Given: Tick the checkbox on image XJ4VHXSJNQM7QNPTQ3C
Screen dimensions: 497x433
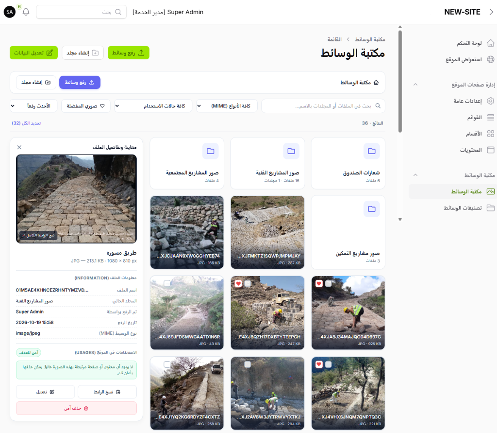Looking at the screenshot, I should [x=329, y=364].
